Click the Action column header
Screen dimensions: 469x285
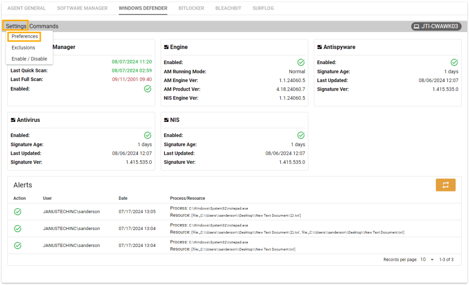[19, 198]
